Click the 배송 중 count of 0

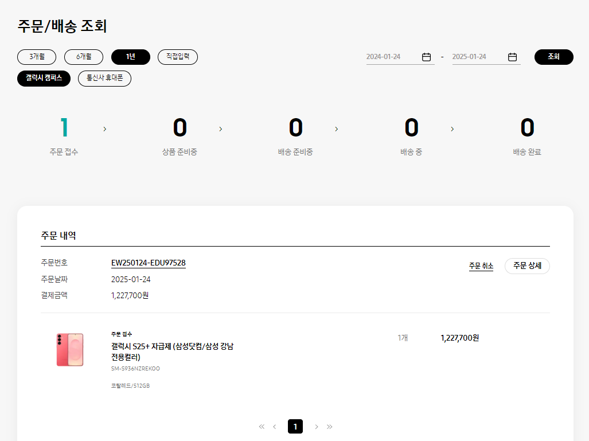(x=411, y=127)
